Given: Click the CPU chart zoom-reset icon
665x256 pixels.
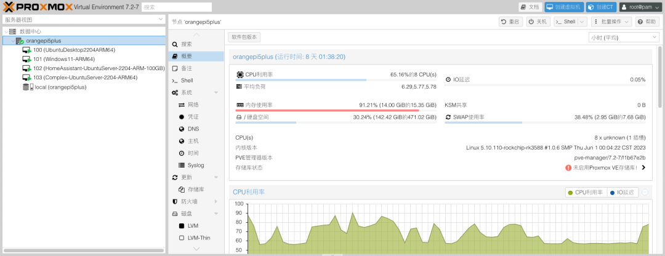Looking at the screenshot, I should [x=645, y=193].
